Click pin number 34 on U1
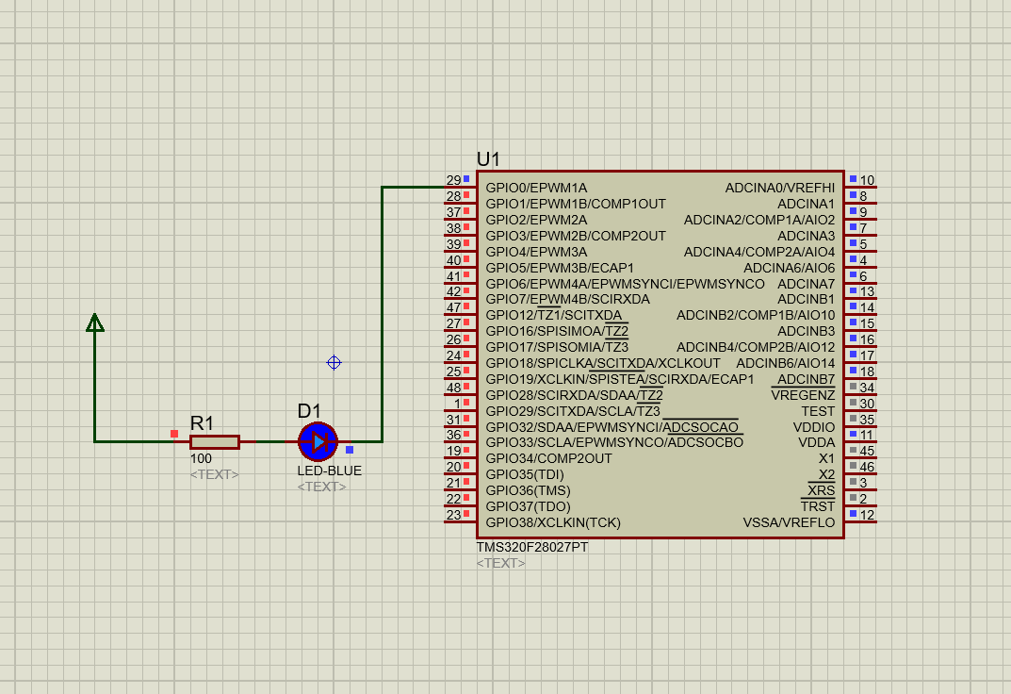The height and width of the screenshot is (694, 1011). 867,388
